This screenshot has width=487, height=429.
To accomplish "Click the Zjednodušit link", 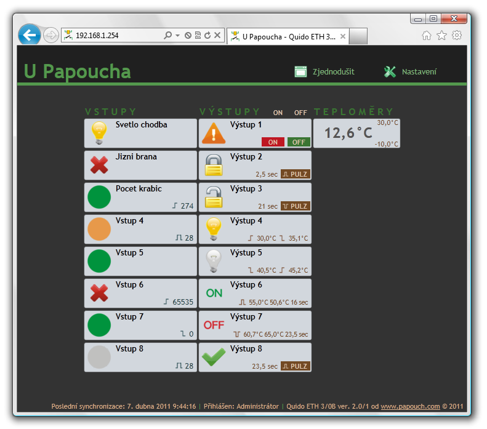I will [333, 72].
